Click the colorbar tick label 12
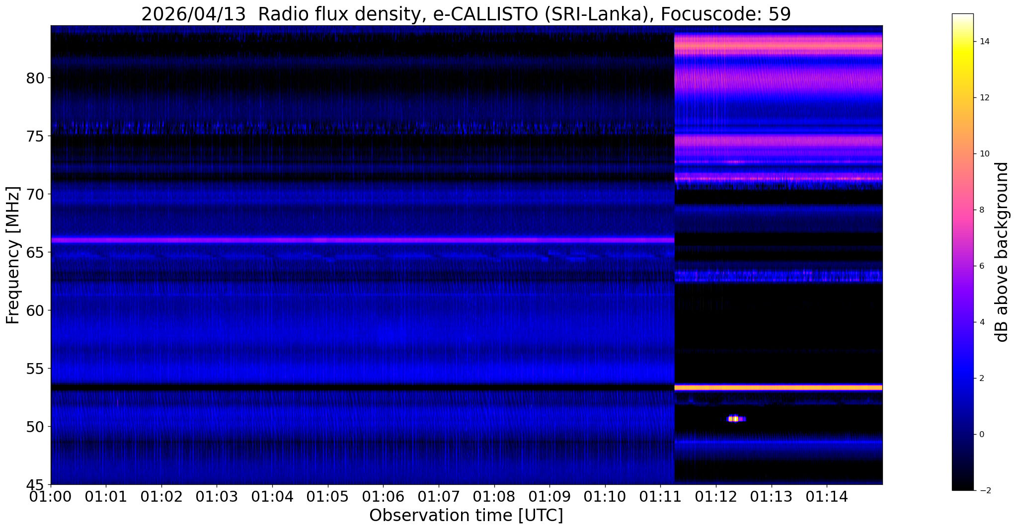Viewport: 1017px width, 530px height. pos(983,98)
